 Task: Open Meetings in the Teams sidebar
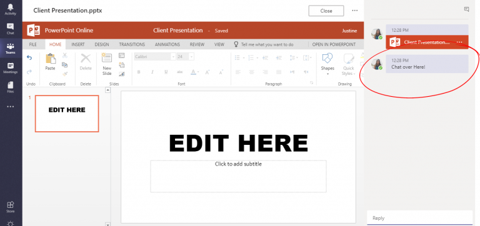[11, 68]
